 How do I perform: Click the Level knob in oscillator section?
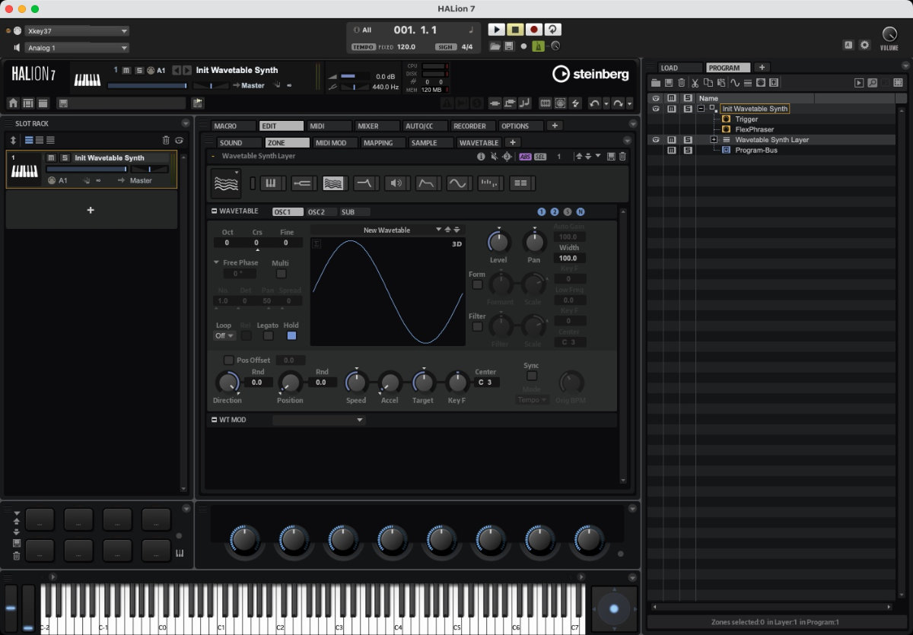(498, 243)
